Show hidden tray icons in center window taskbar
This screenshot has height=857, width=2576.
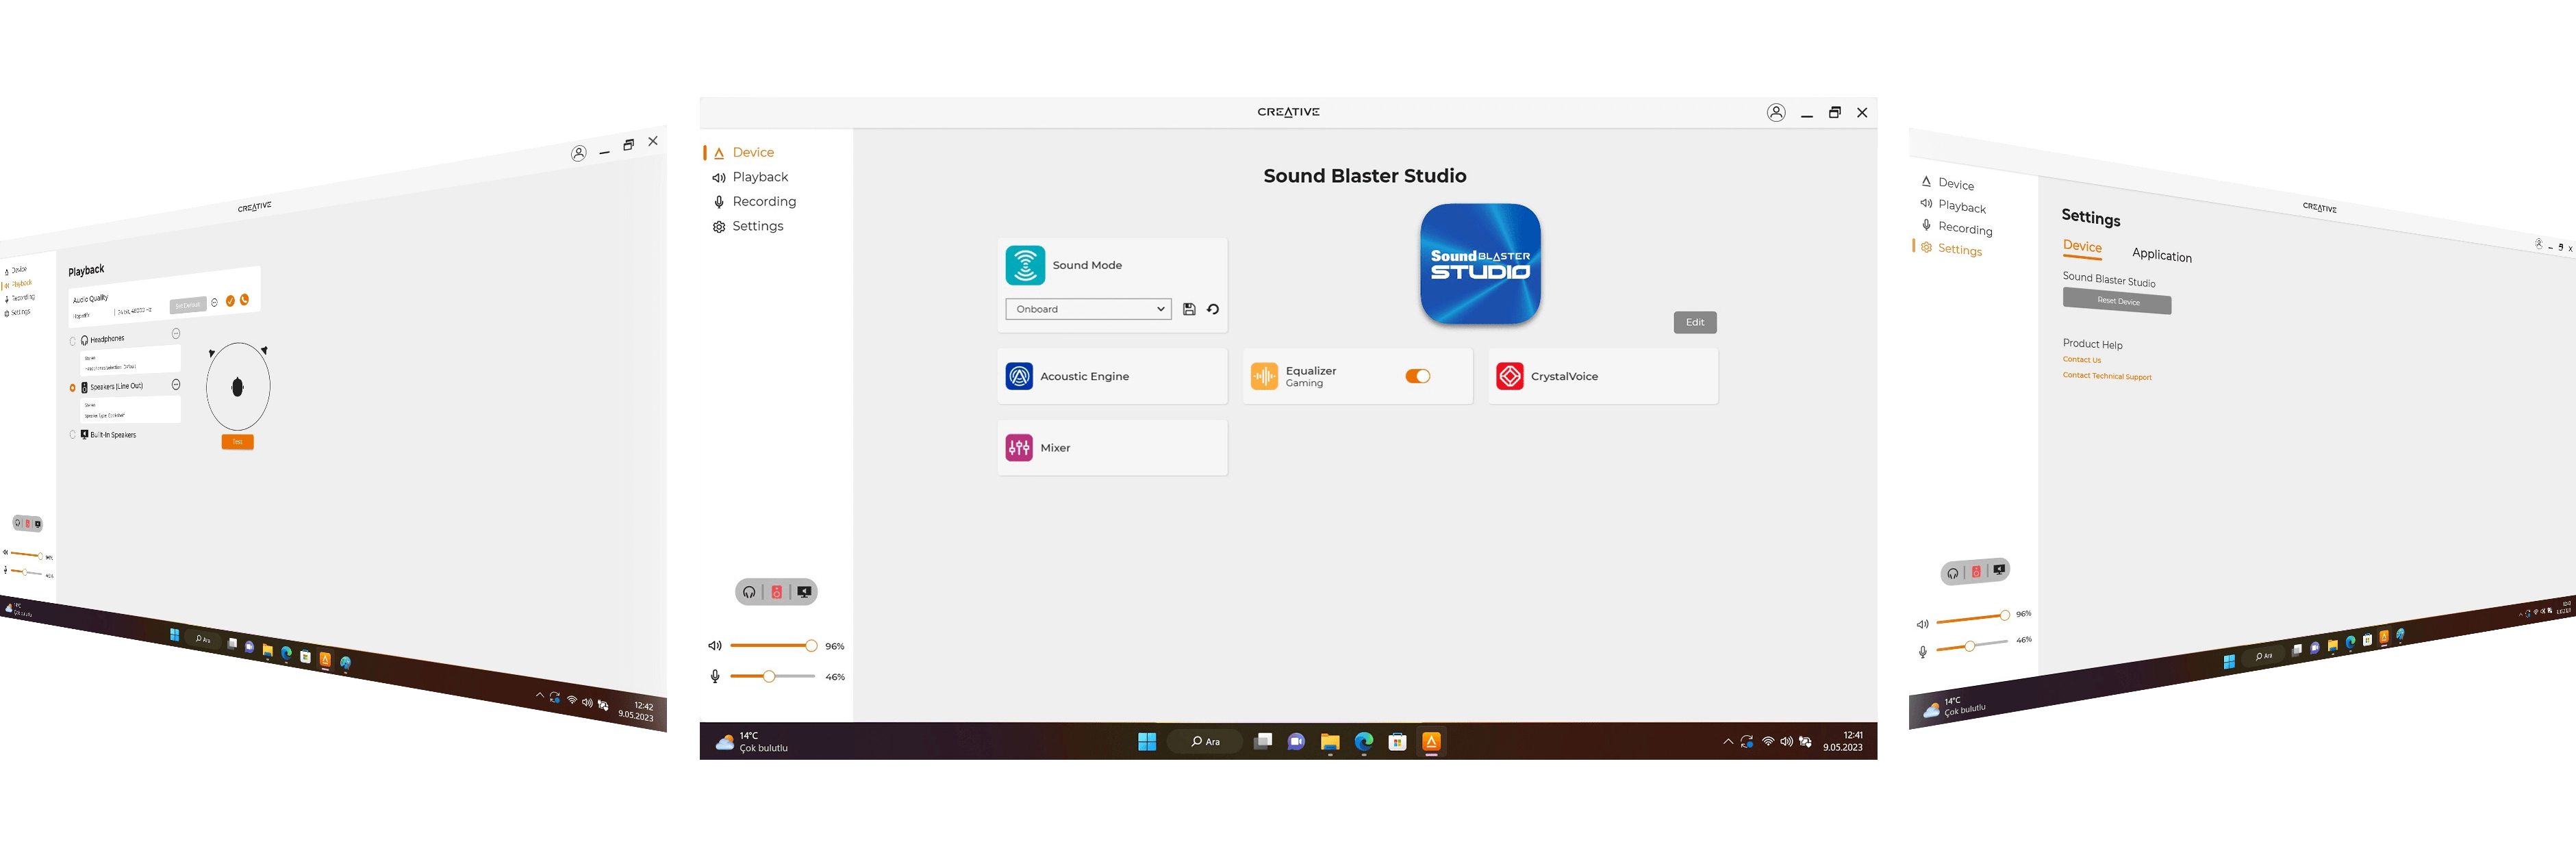(1728, 741)
